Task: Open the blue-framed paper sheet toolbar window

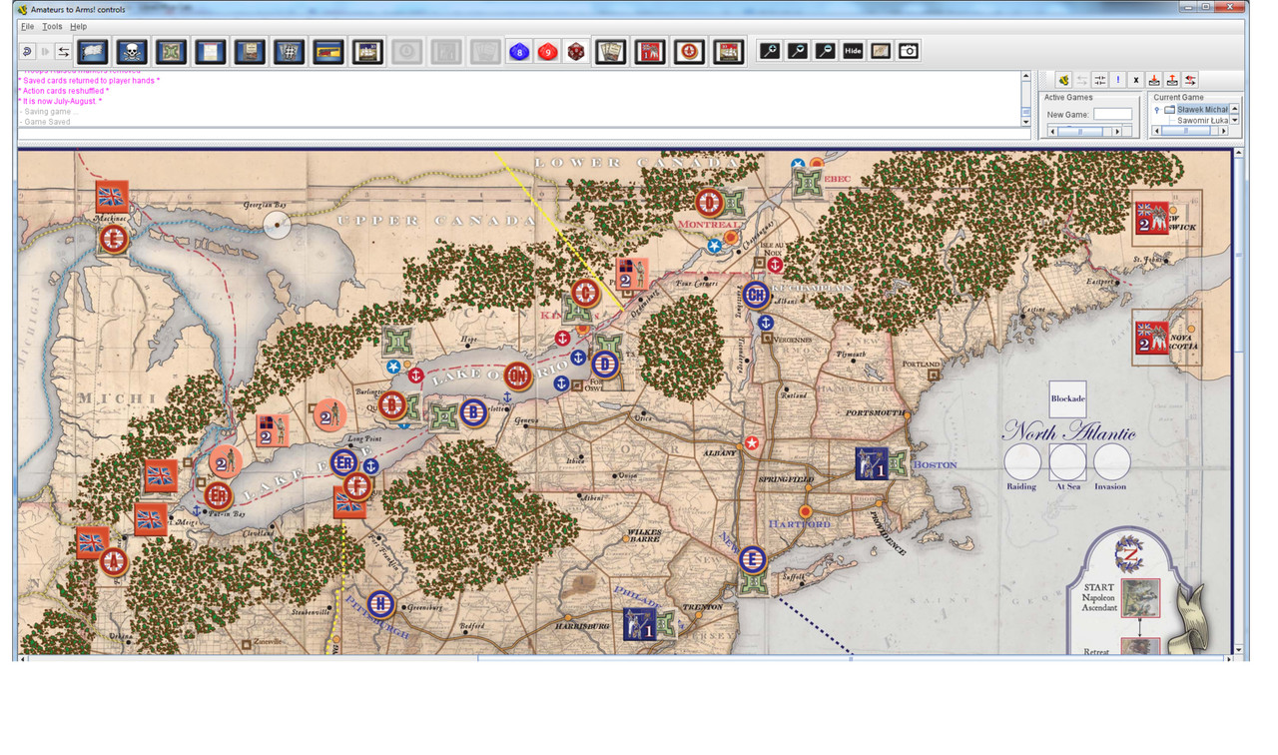Action: point(210,51)
